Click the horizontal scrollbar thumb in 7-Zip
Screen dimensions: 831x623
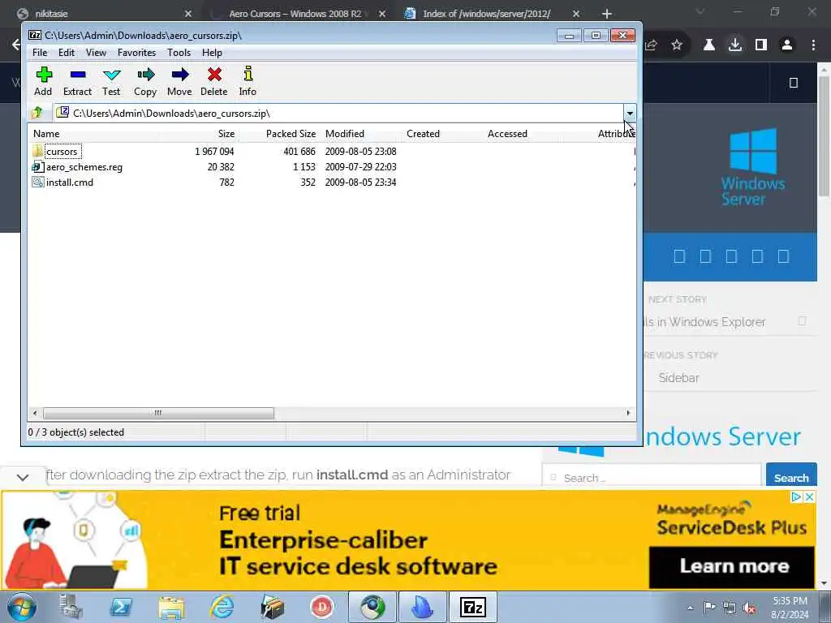(x=158, y=413)
